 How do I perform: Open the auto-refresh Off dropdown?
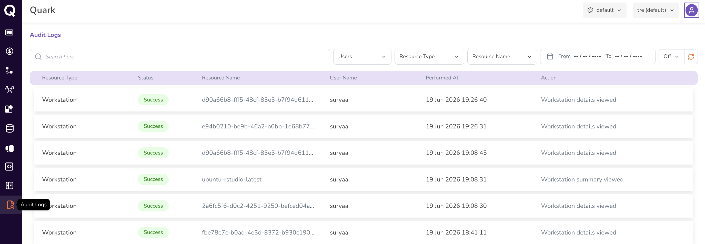[x=671, y=57]
